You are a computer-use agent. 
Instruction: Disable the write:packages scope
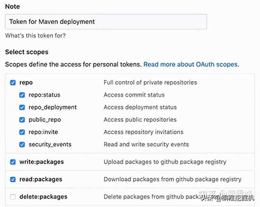tap(13, 162)
